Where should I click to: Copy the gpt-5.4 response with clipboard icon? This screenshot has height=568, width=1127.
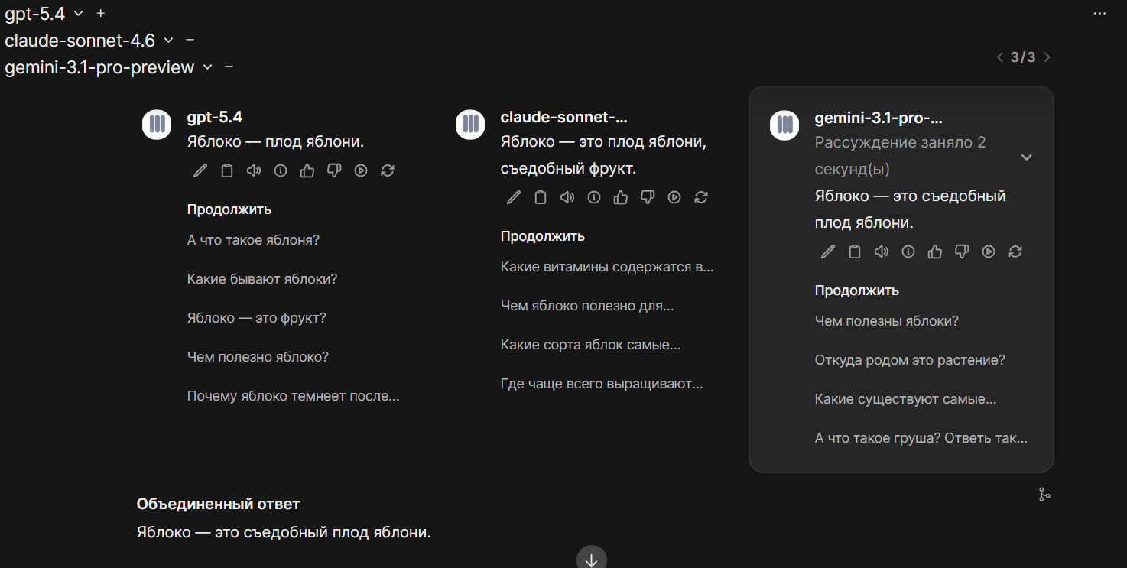point(227,171)
